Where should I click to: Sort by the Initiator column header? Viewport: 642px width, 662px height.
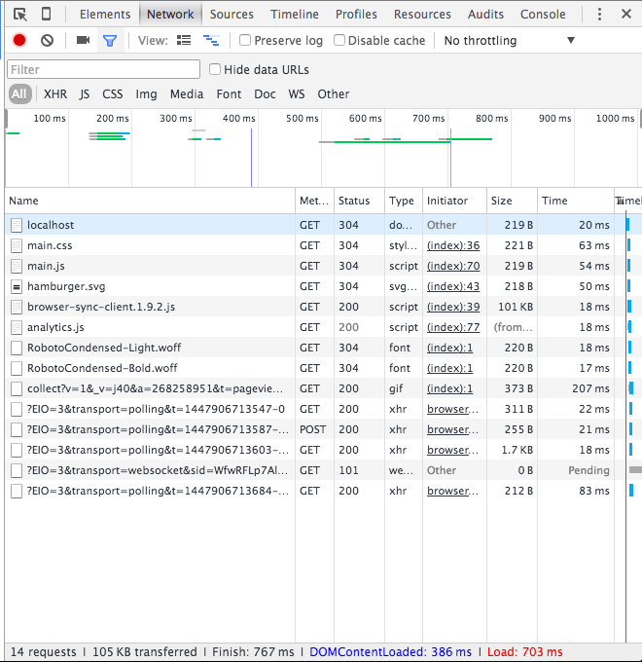pos(454,201)
